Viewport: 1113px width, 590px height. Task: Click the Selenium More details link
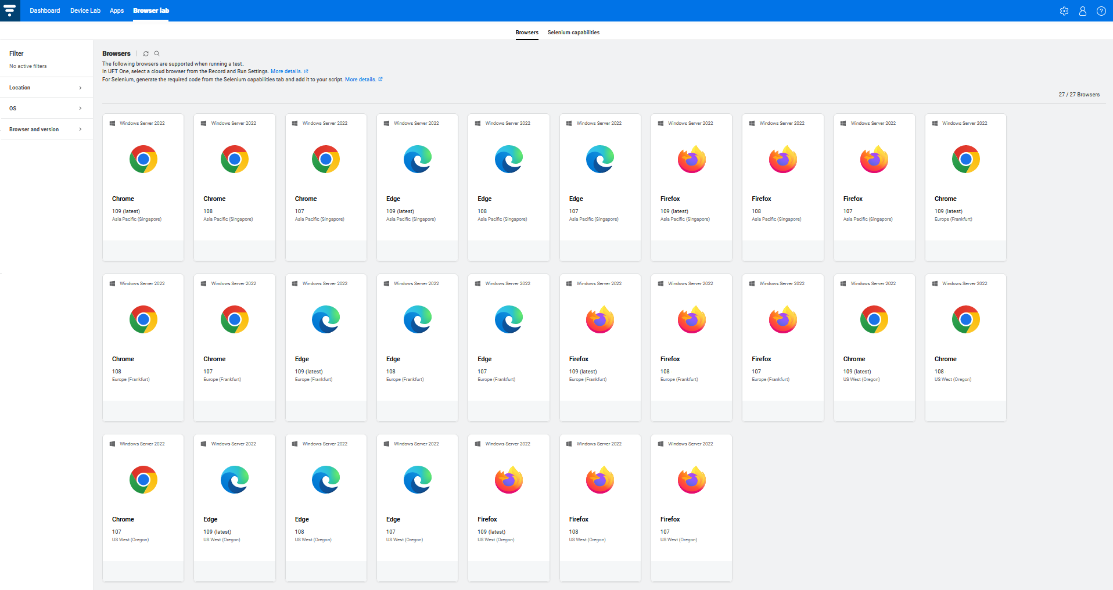click(361, 79)
